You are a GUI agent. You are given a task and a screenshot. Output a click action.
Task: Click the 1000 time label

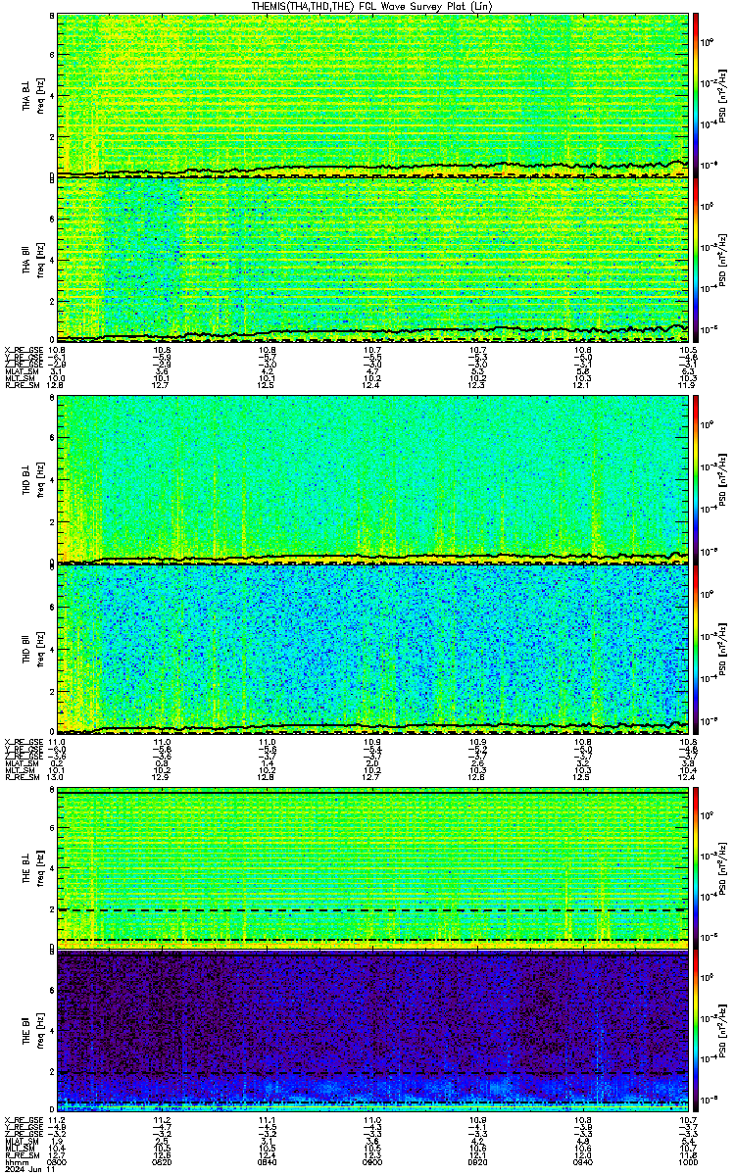pyautogui.click(x=687, y=1161)
